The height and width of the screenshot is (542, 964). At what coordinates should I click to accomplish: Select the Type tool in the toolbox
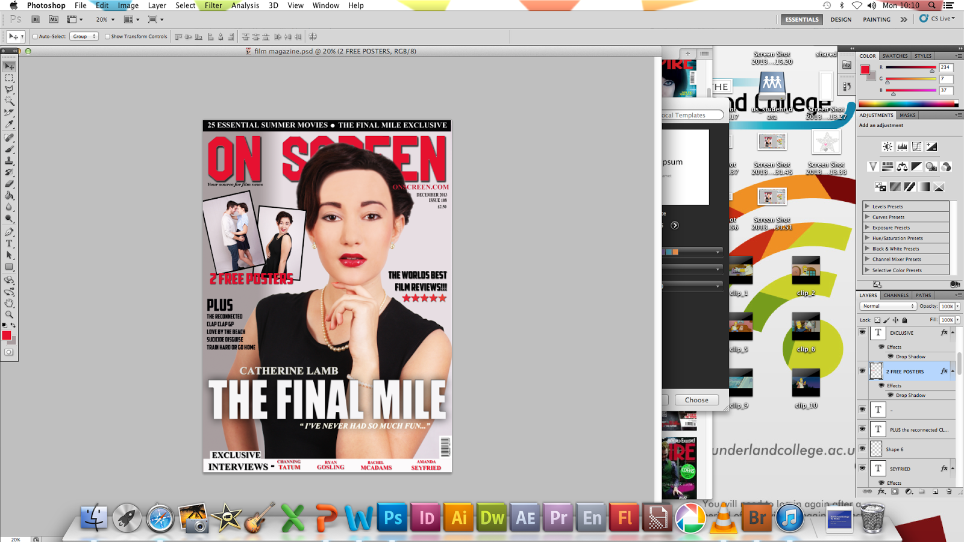[x=10, y=244]
